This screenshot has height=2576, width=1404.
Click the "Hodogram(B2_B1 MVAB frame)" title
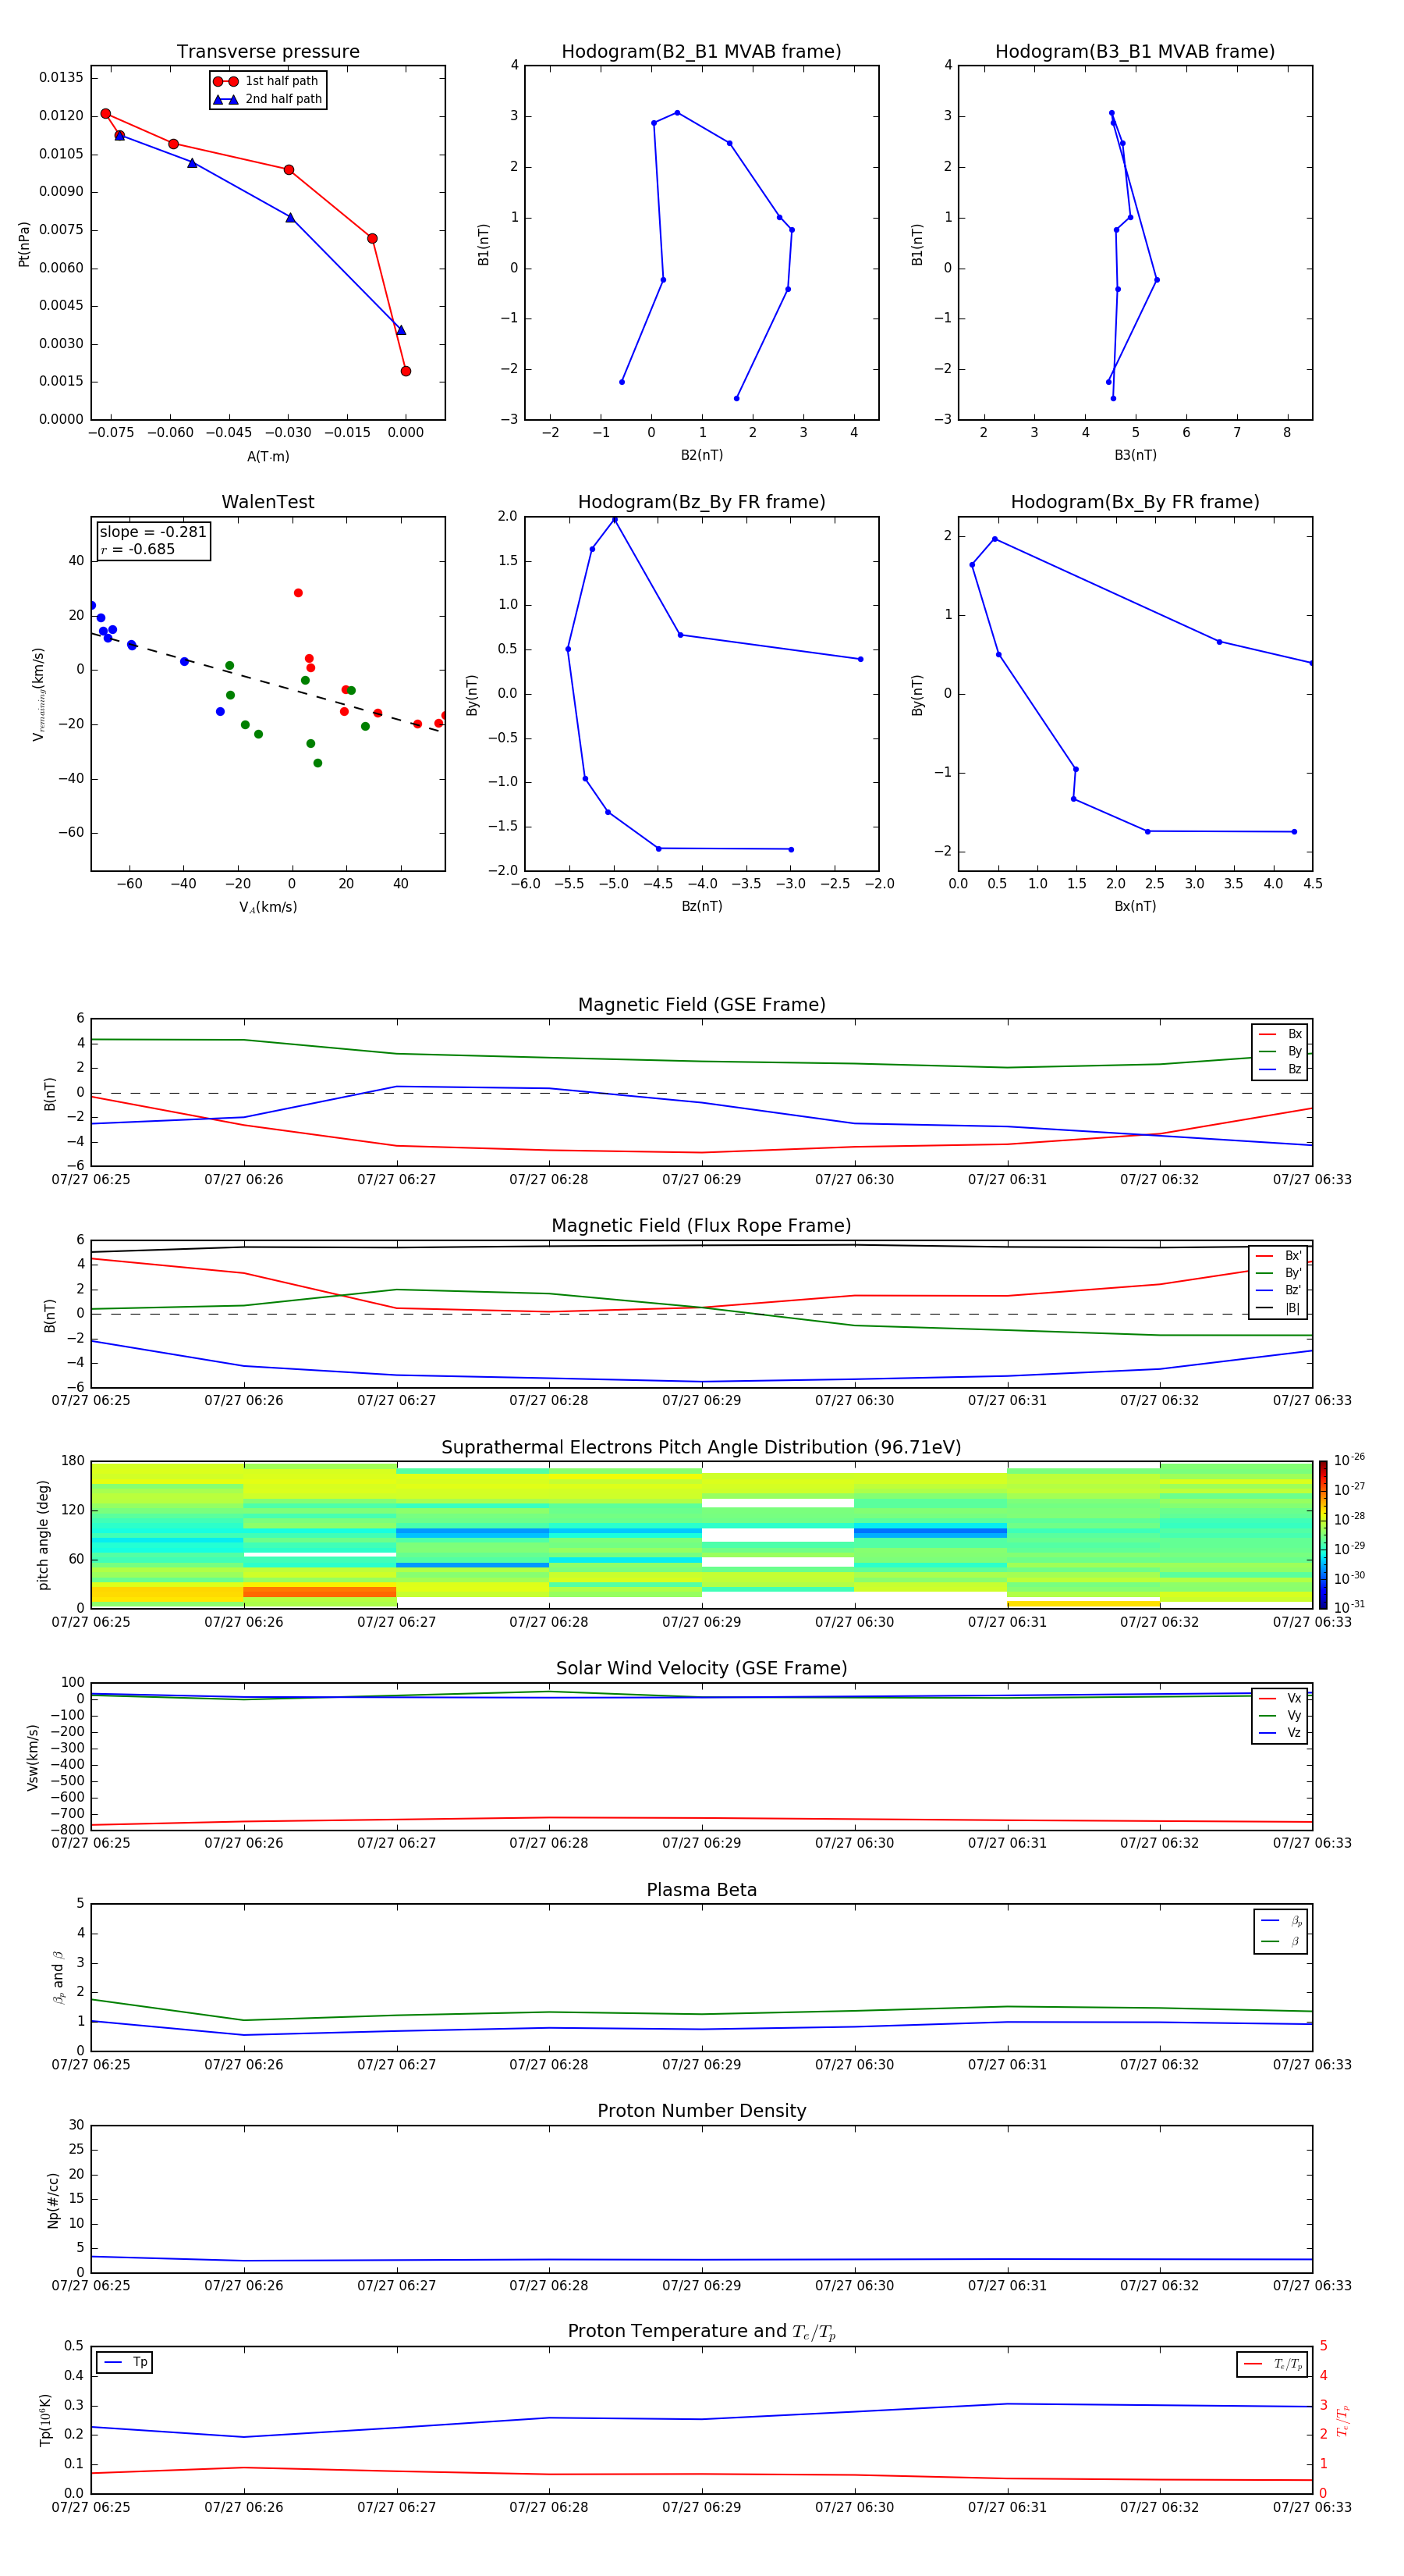pyautogui.click(x=700, y=52)
